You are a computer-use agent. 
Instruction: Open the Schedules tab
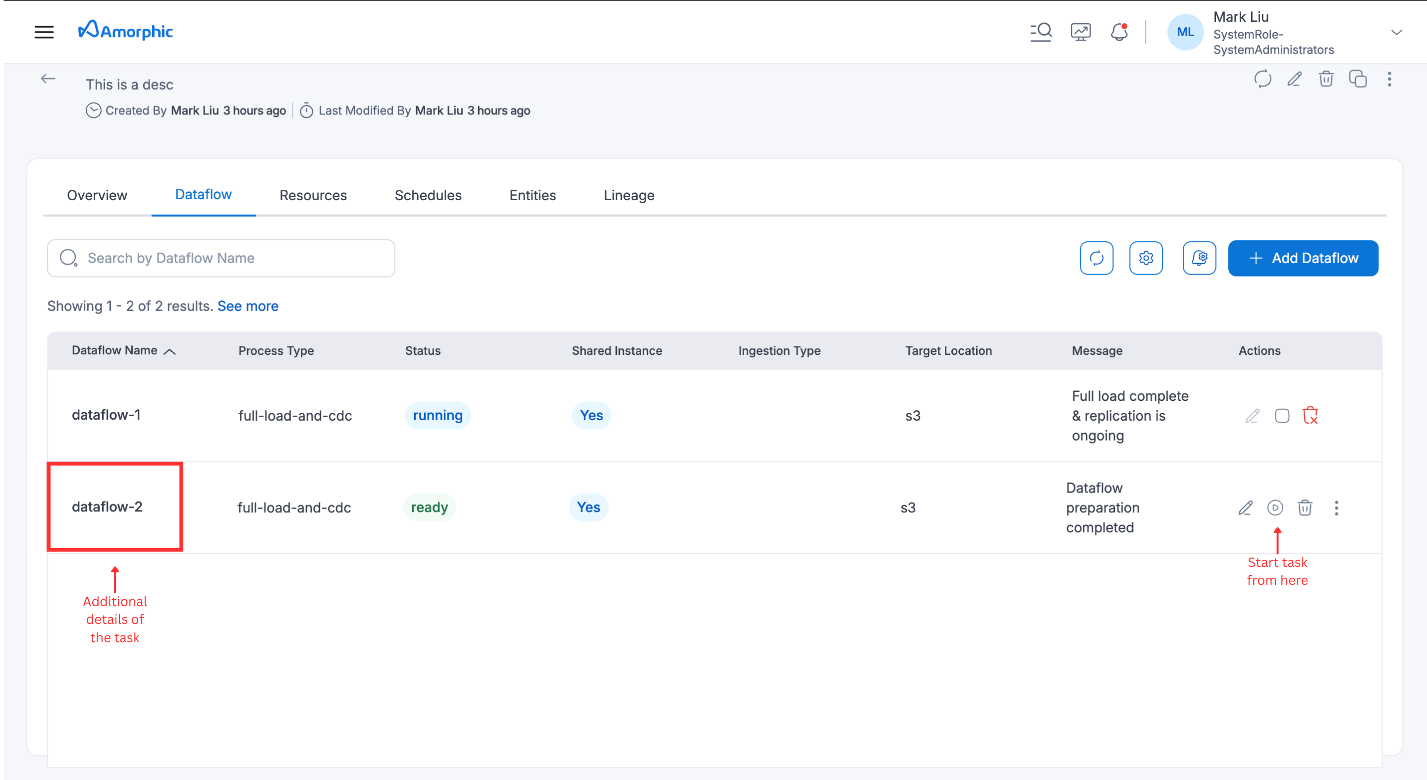[x=428, y=195]
